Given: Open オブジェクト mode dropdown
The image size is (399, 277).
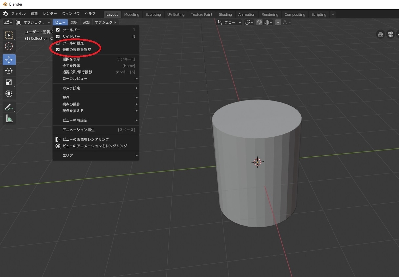Looking at the screenshot, I should coord(33,22).
